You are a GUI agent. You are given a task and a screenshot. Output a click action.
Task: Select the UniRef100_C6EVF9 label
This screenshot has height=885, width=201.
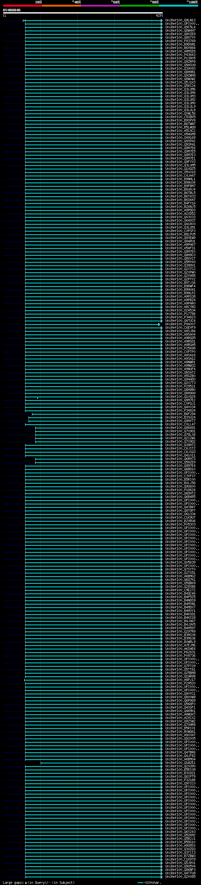pos(180,327)
